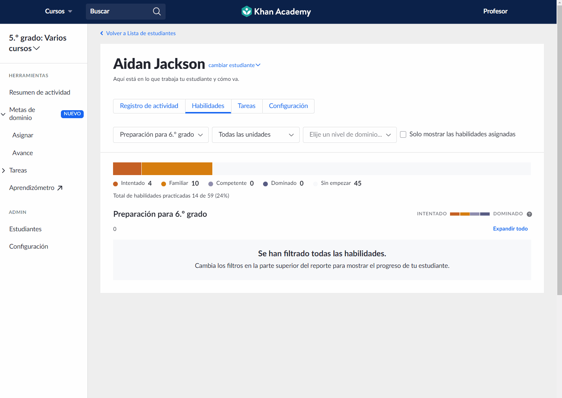Click the mastery legend help icon
Screen dimensions: 562x398
(529, 214)
